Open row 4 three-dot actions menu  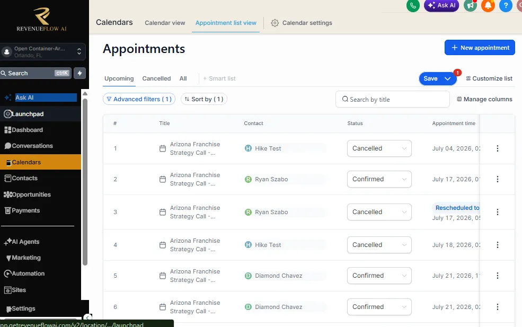coord(498,245)
